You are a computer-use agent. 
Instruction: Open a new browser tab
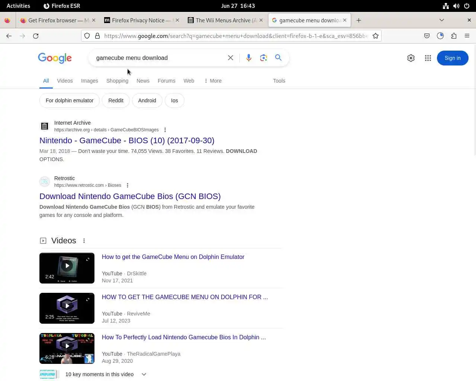358,20
